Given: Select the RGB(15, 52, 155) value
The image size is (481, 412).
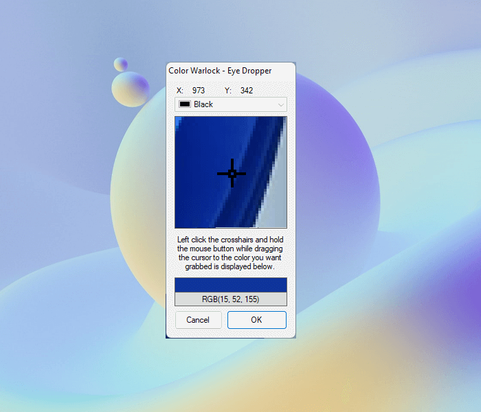Looking at the screenshot, I should click(x=231, y=299).
